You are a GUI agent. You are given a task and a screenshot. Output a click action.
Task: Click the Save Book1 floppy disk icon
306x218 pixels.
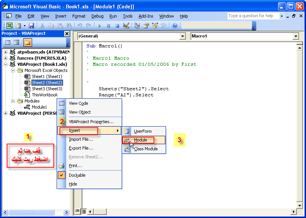tap(31, 26)
